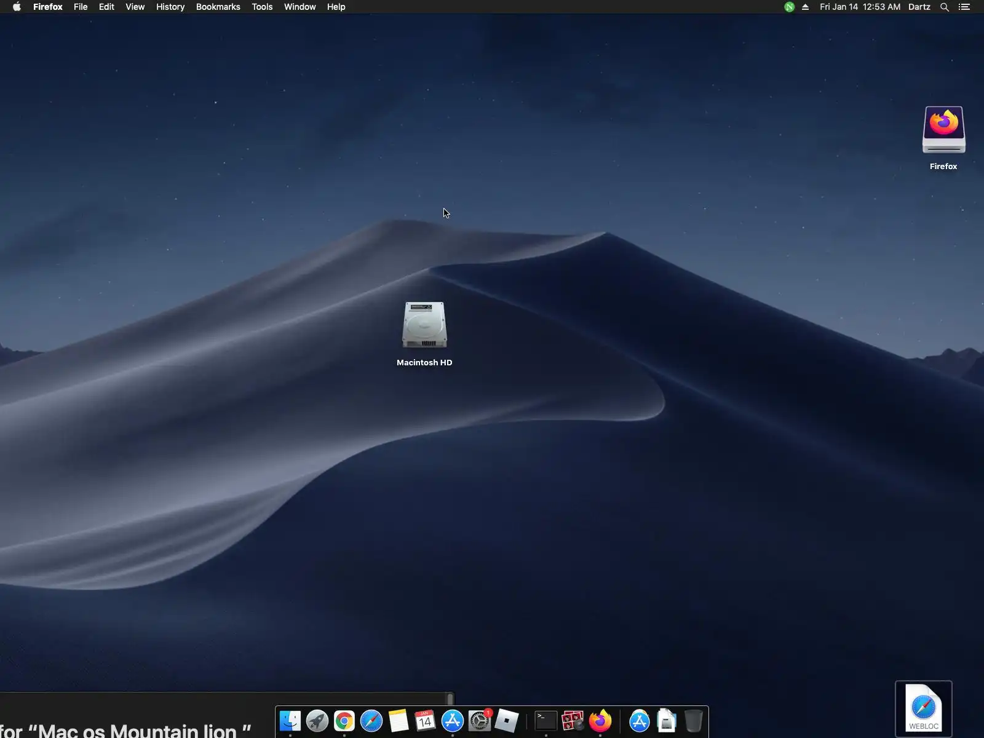
Task: Select the WEBLOC file icon
Action: (x=924, y=708)
